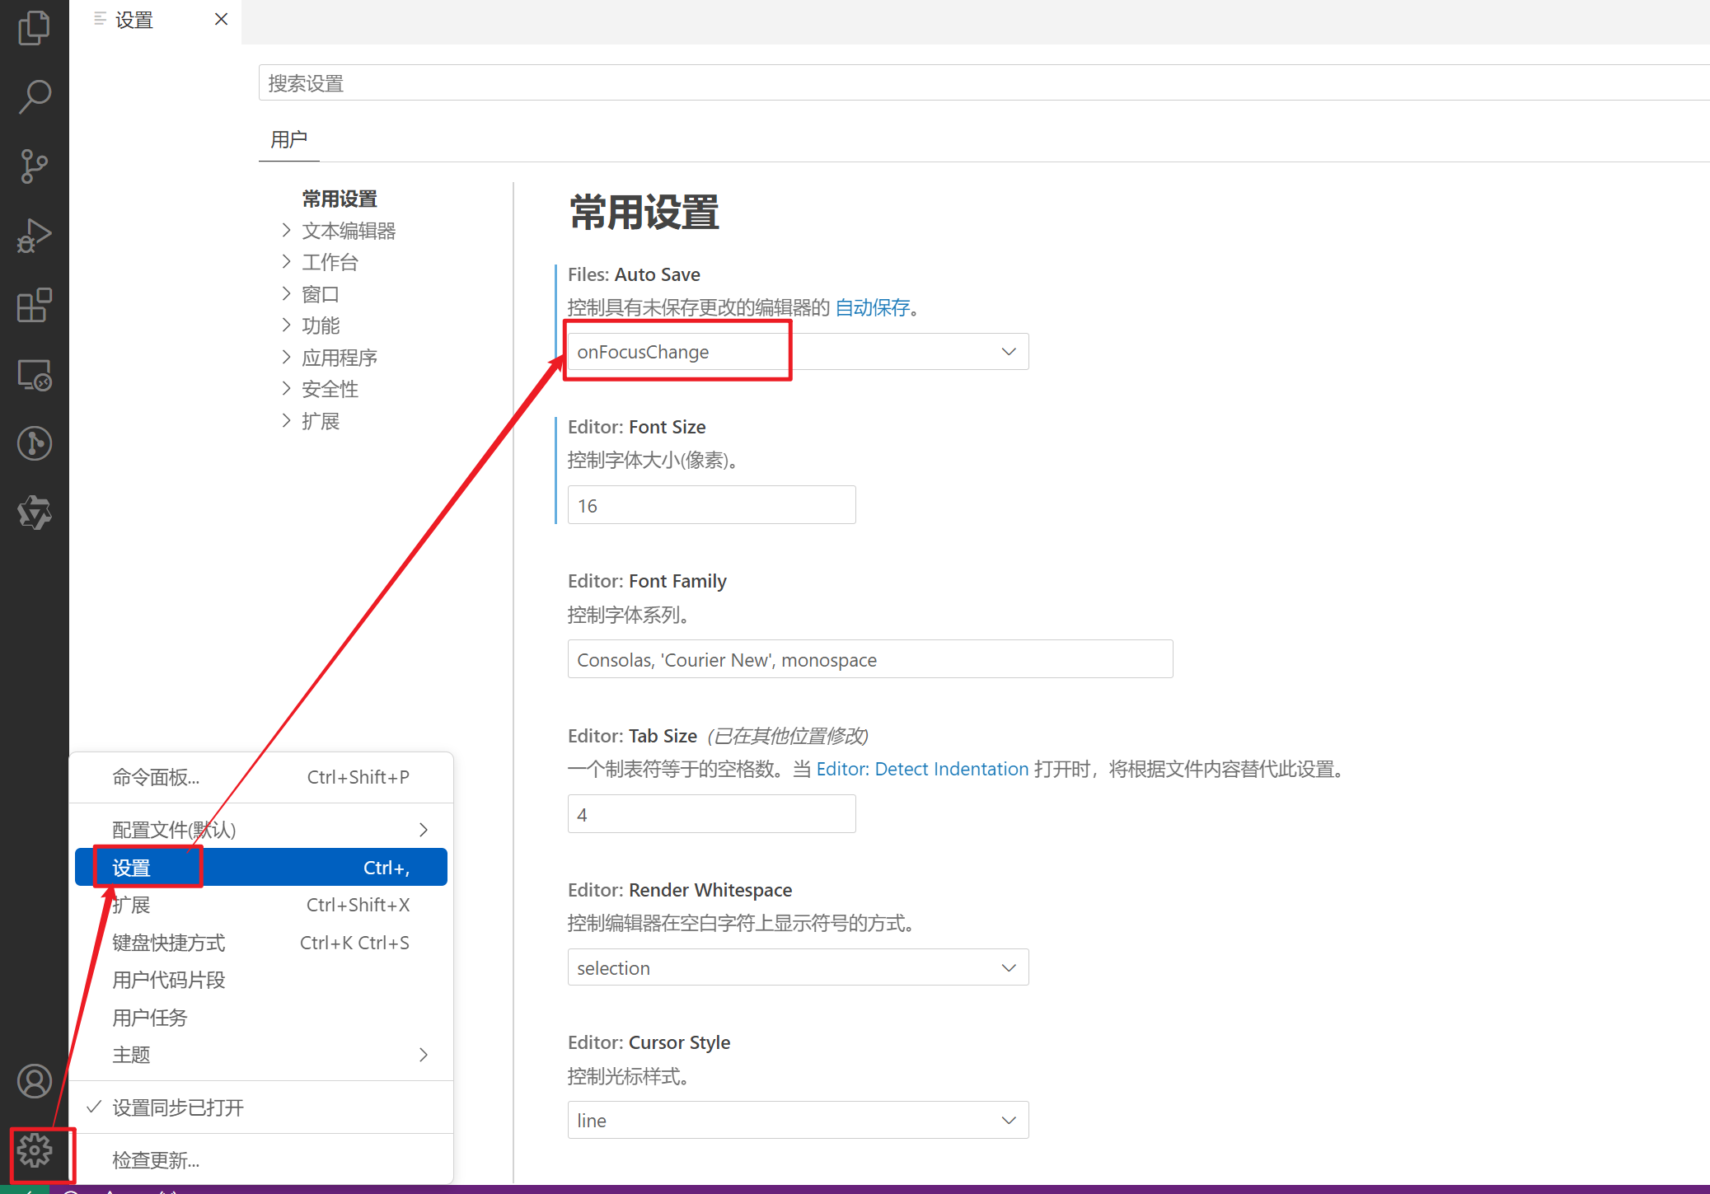Open the Source Control view icon
This screenshot has height=1194, width=1710.
tap(34, 166)
